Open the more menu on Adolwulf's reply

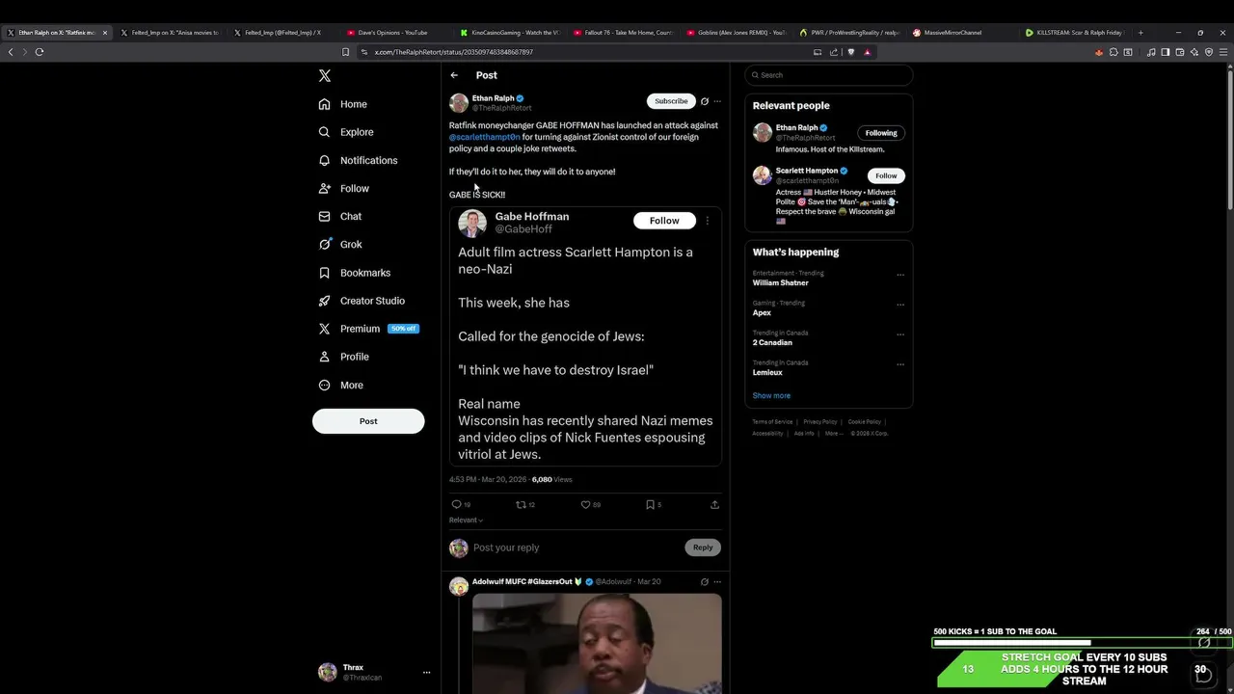coord(717,582)
